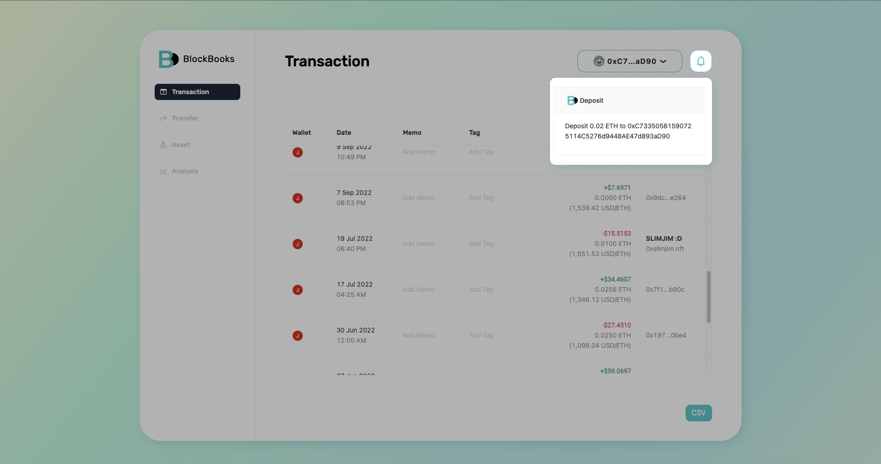Click the Transfer arrow icon in sidebar

pos(163,118)
